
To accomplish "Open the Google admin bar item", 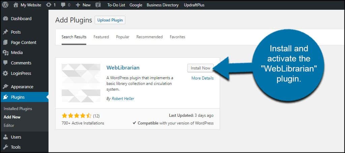I will pos(136,5).
